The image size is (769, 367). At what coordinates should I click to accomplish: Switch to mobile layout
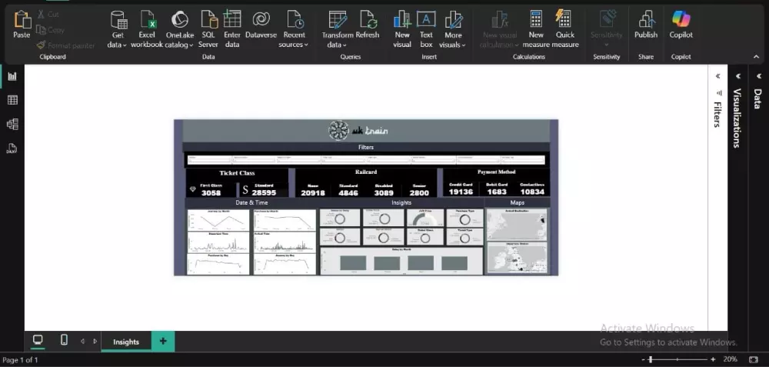point(64,340)
